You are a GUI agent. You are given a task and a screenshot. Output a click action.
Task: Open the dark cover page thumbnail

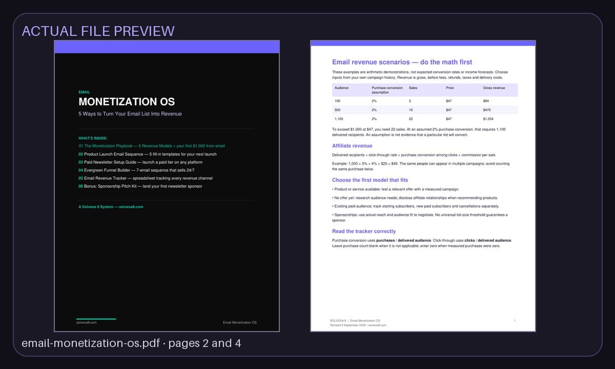coord(167,186)
